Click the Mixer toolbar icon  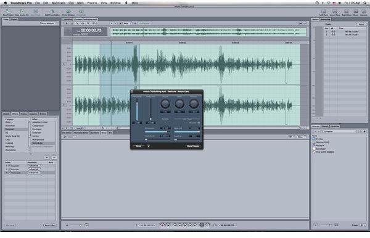pyautogui.click(x=356, y=11)
